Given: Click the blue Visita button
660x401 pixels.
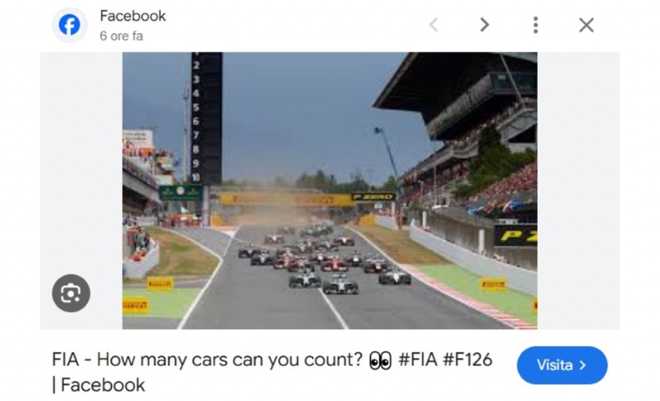Looking at the screenshot, I should (x=562, y=365).
